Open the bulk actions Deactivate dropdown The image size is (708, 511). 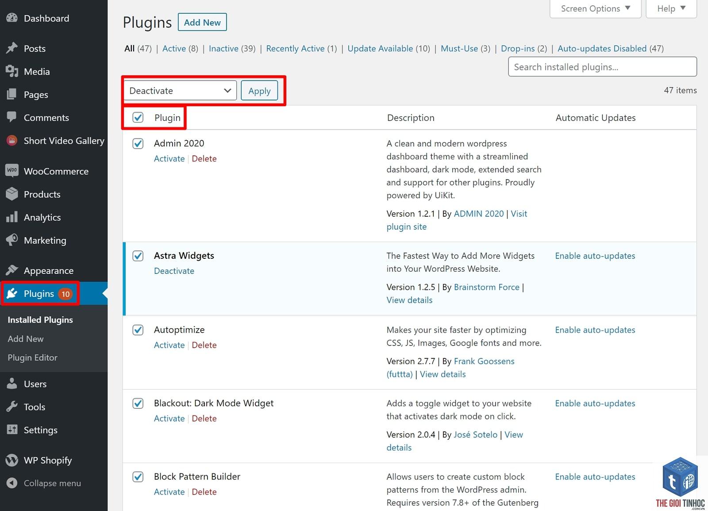(x=180, y=91)
